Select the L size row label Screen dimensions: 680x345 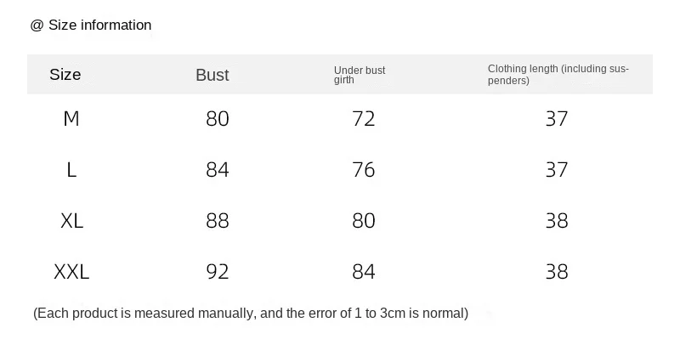pos(71,170)
